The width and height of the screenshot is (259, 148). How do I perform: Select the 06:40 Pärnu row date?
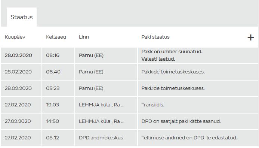(18, 72)
